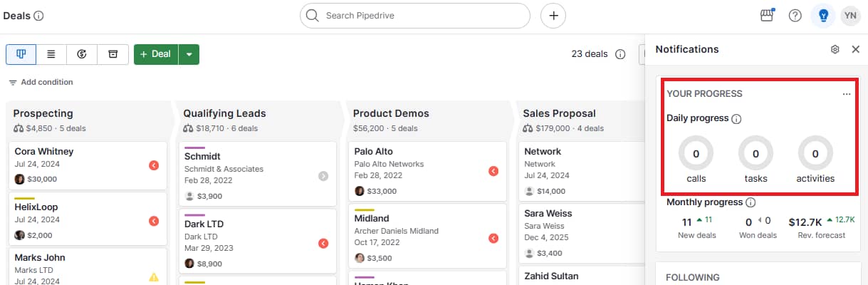Viewport: 868px width, 285px height.
Task: Click the Won deals monthly stat
Action: [x=756, y=228]
